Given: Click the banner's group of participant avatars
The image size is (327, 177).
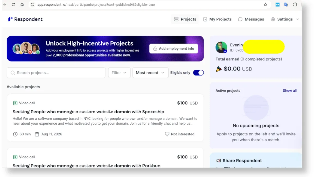Looking at the screenshot, I should 26,48.
